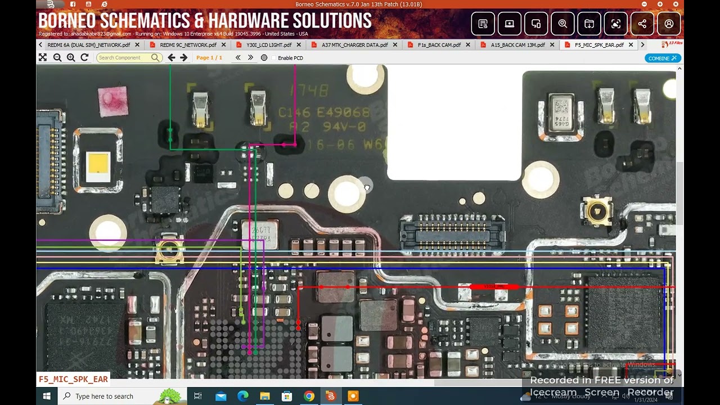This screenshot has width=720, height=405.
Task: Open the Mail app on taskbar
Action: 220,396
